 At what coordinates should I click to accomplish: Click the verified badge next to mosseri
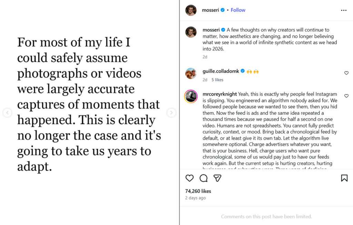coord(222,10)
